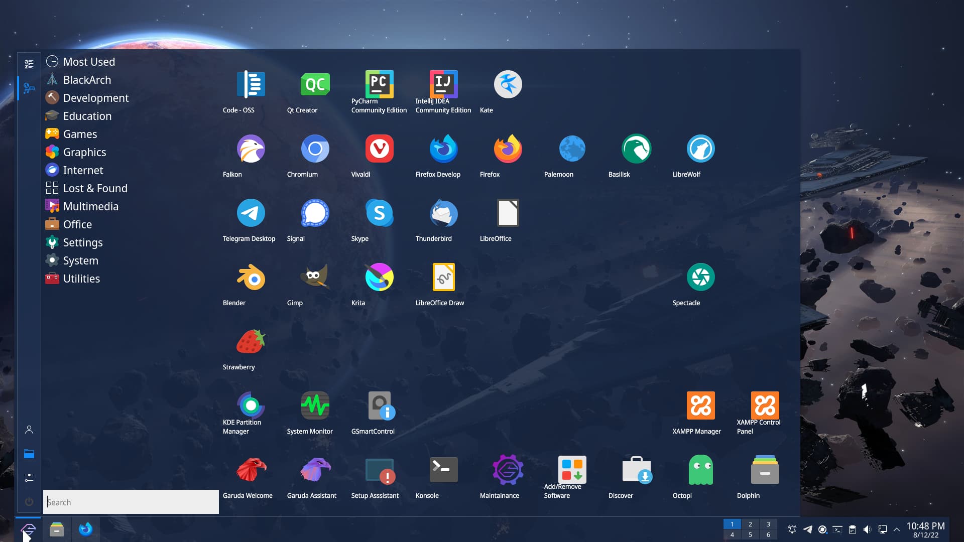Start PyCharm Community Edition

pyautogui.click(x=379, y=84)
